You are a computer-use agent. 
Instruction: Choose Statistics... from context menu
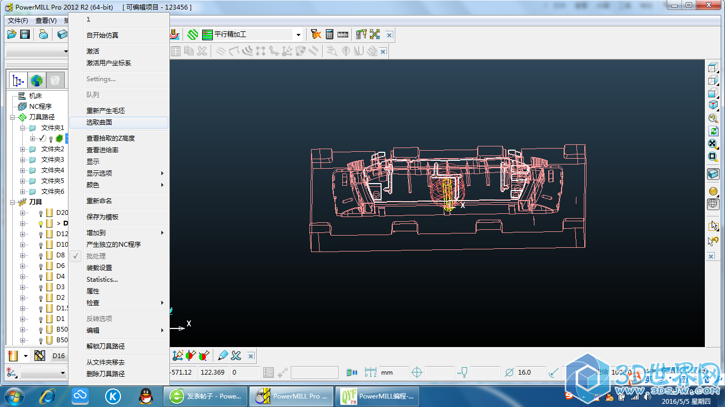click(119, 280)
